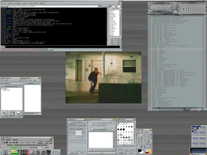The image size is (207, 155).
Task: Select the Move tool in GIMP toolbox
Action: (141, 138)
